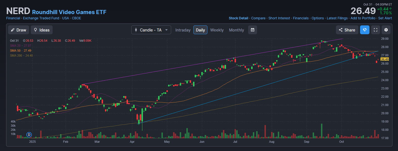Click Roundhill Video Games ETF name
Viewport: 398px width, 151px height.
(x=69, y=12)
